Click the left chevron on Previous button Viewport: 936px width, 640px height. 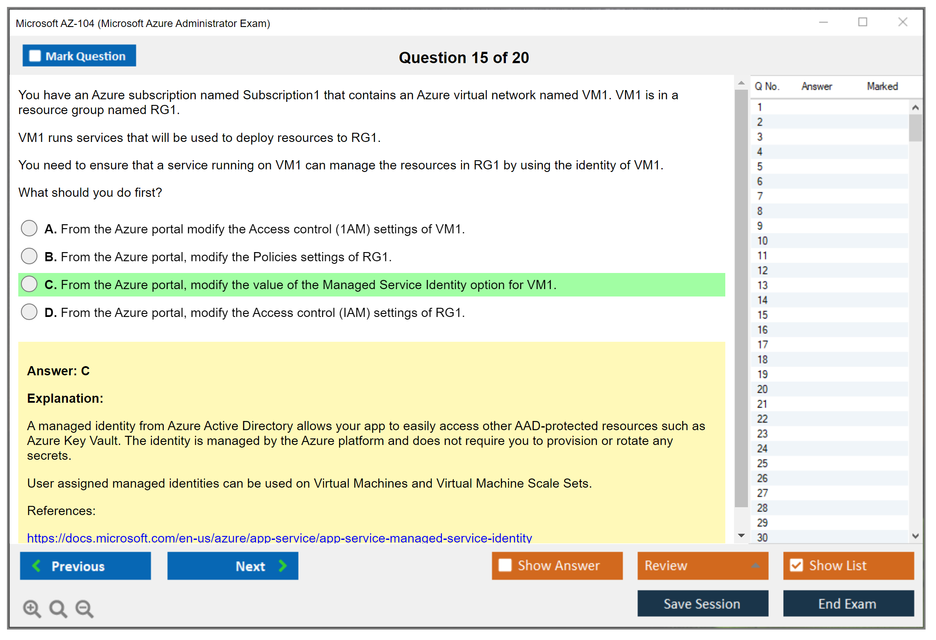click(x=37, y=566)
